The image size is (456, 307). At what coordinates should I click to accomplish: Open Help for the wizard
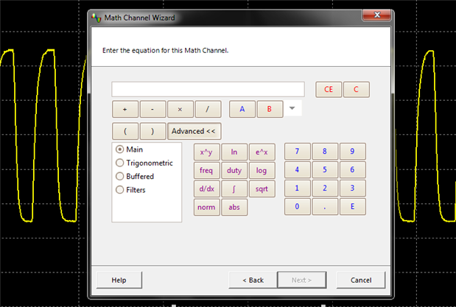tap(119, 280)
